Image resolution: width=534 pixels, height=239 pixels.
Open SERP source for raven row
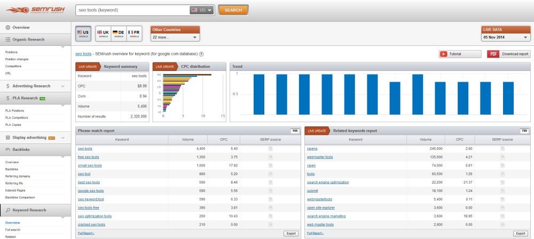502,165
